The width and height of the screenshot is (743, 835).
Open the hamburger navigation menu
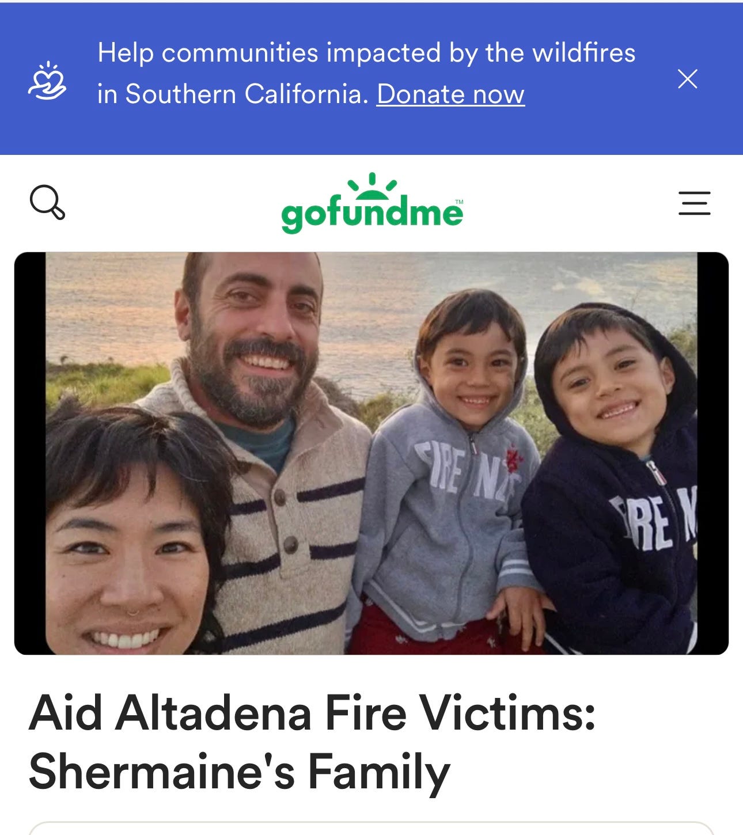(x=694, y=203)
